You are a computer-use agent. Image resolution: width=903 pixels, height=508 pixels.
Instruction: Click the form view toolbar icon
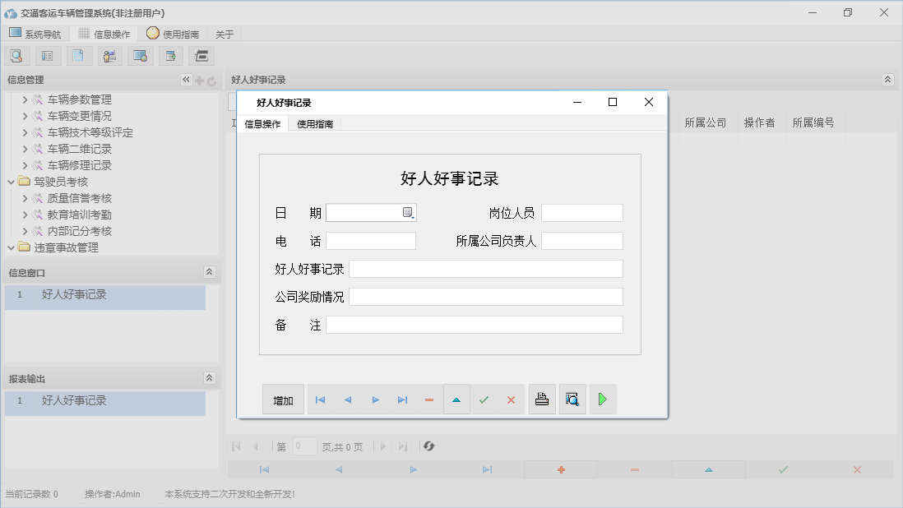tap(47, 55)
